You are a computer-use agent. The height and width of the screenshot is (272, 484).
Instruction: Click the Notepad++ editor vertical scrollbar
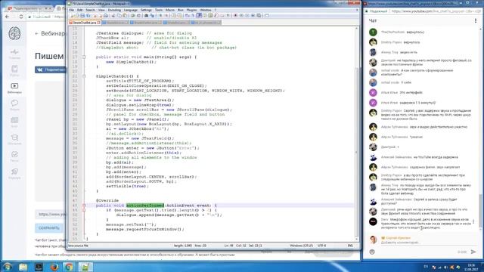356,133
